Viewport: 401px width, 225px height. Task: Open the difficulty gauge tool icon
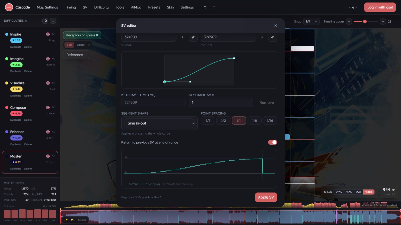pyautogui.click(x=45, y=21)
